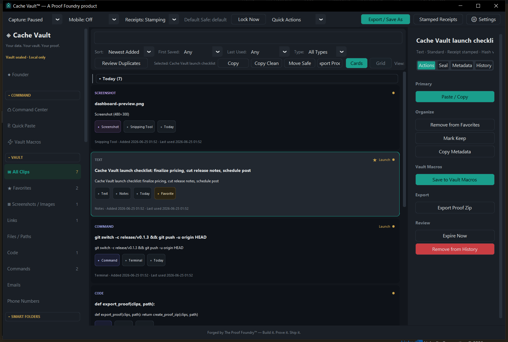Toggle Remove from Favorites
The width and height of the screenshot is (508, 342).
455,125
